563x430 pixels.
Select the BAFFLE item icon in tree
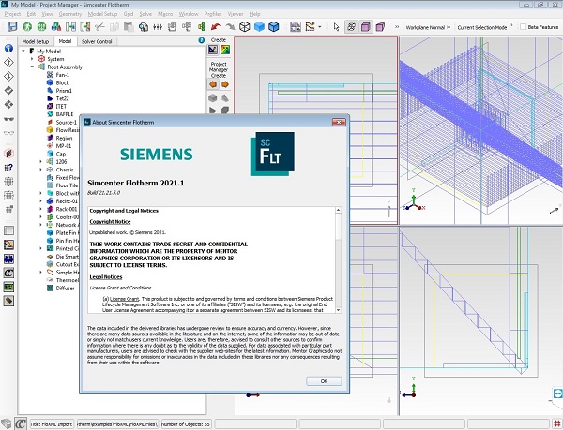(49, 114)
